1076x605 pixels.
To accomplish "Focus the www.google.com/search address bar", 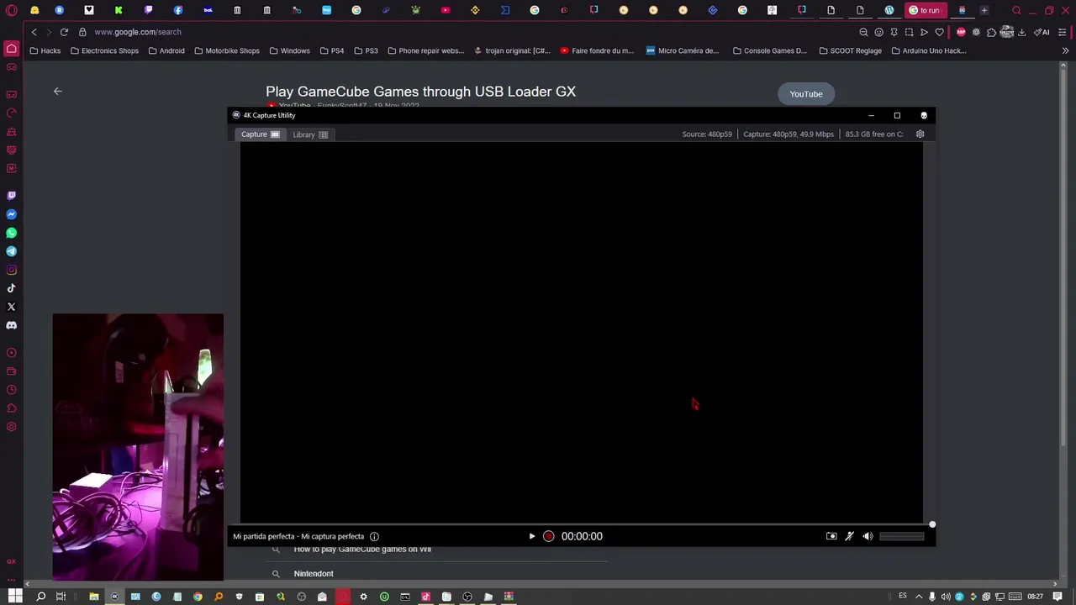I will pyautogui.click(x=137, y=32).
